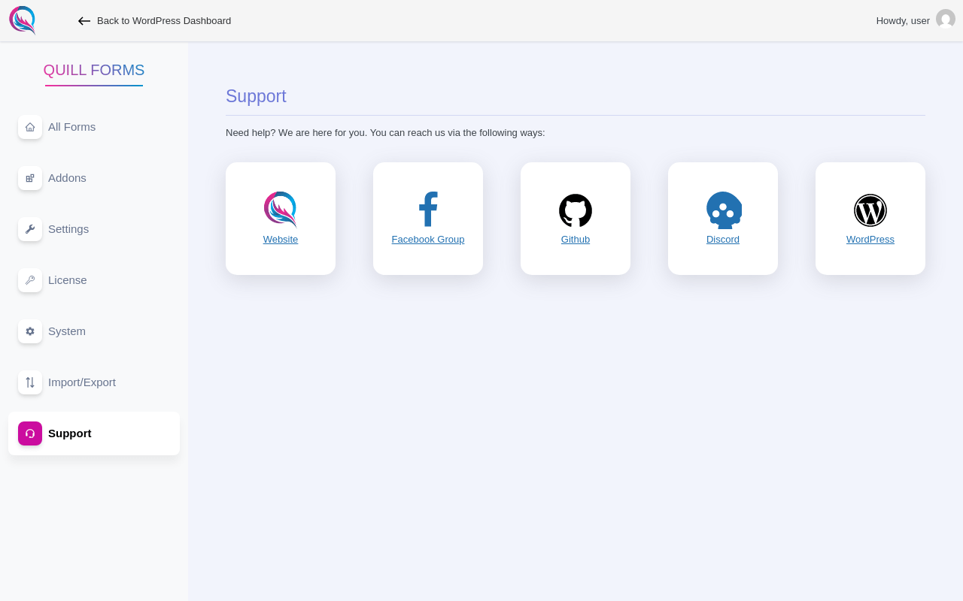The image size is (963, 601).
Task: Click the WordPress logo icon
Action: point(870,210)
